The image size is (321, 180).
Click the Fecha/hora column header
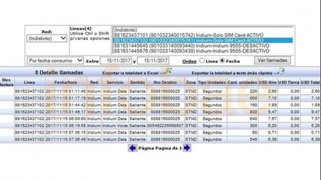pyautogui.click(x=65, y=82)
